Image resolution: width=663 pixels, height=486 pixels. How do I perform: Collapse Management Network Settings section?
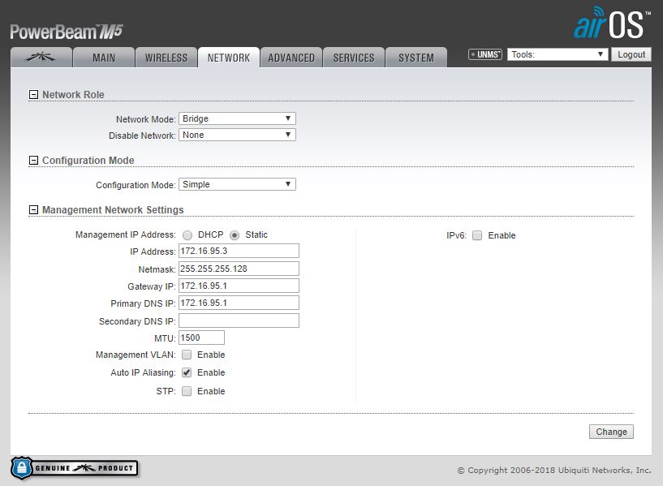[33, 210]
